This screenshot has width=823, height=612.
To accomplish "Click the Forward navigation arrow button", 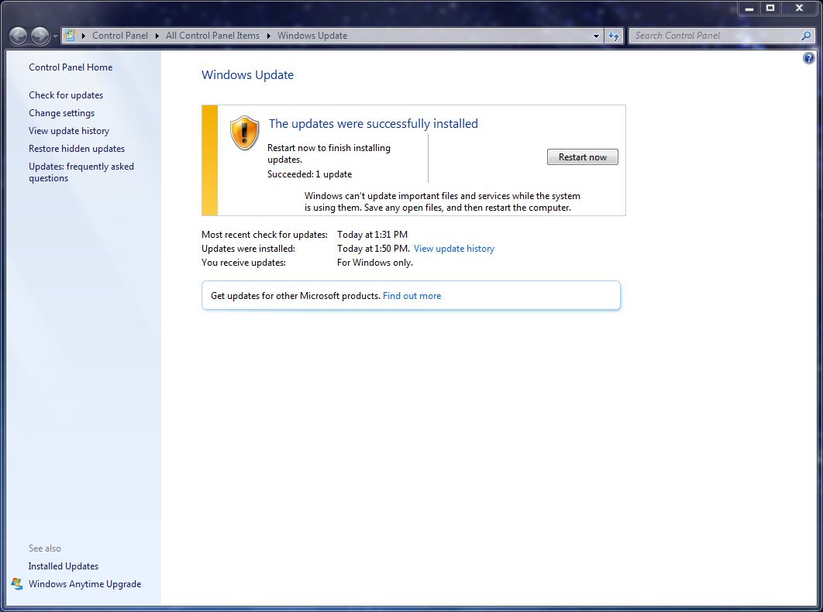I will (x=40, y=36).
